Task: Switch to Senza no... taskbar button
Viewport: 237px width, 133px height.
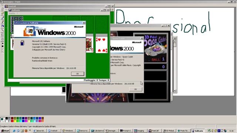Action: pyautogui.click(x=83, y=131)
